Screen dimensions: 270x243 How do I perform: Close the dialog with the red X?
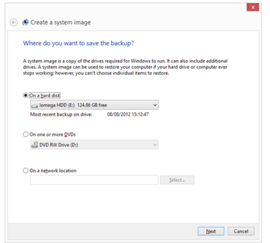[x=253, y=7]
